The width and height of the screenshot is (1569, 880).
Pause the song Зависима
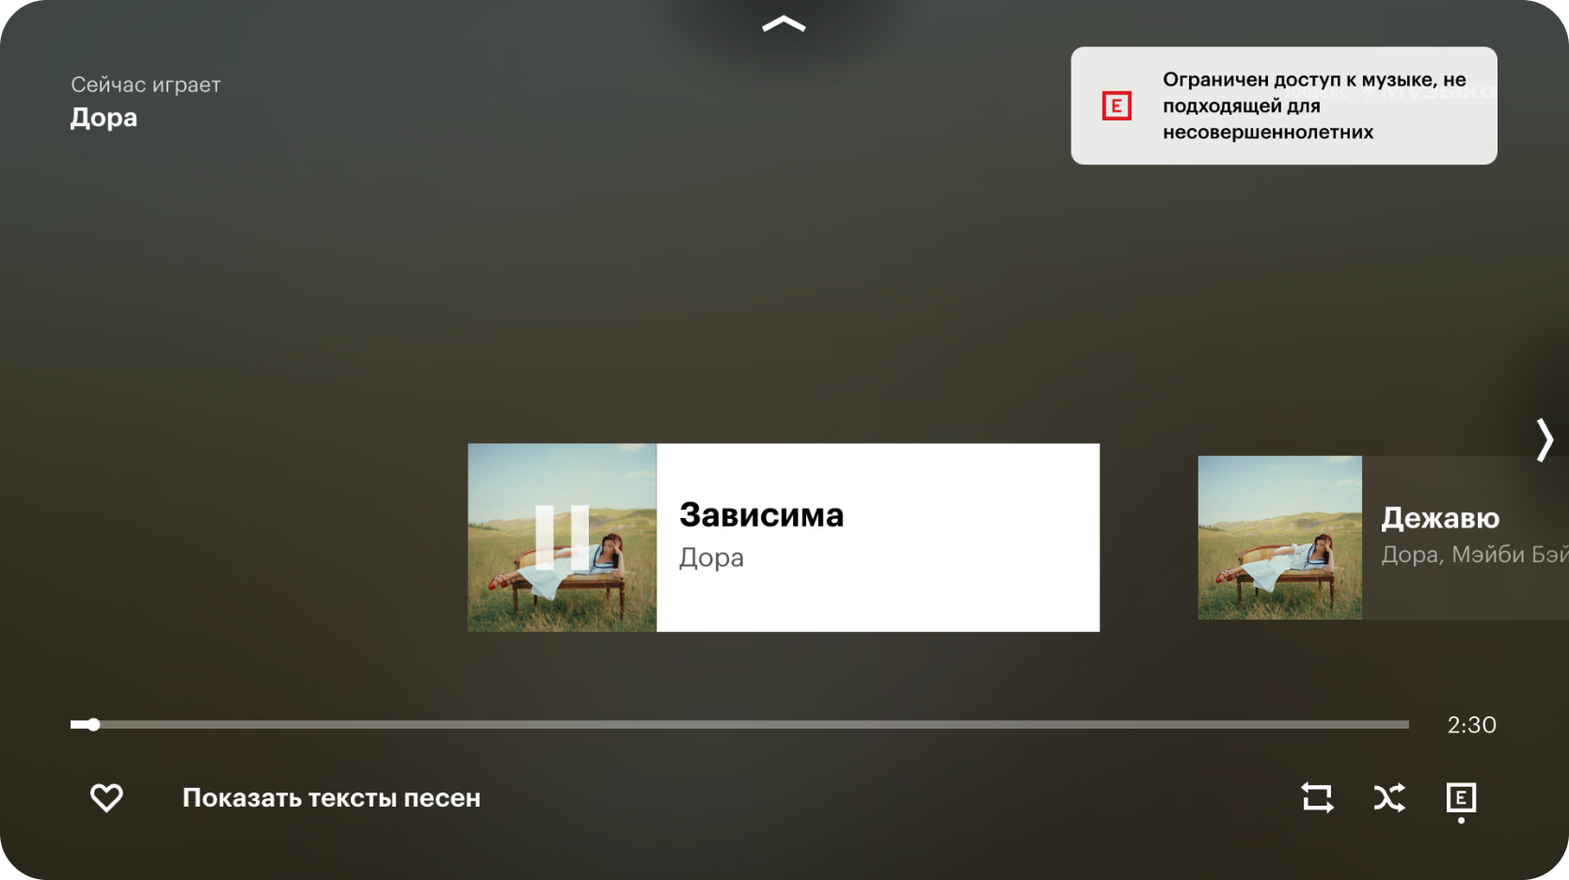(x=562, y=538)
